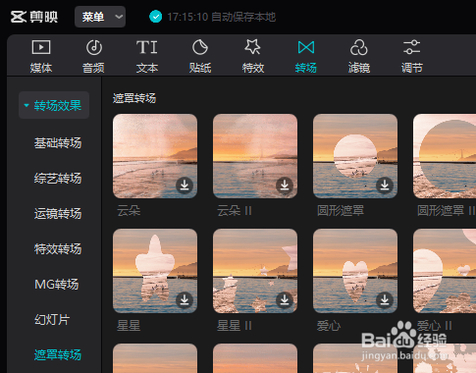The image size is (476, 373).
Task: Preview the 星星 II transition thumbnail
Action: point(255,271)
